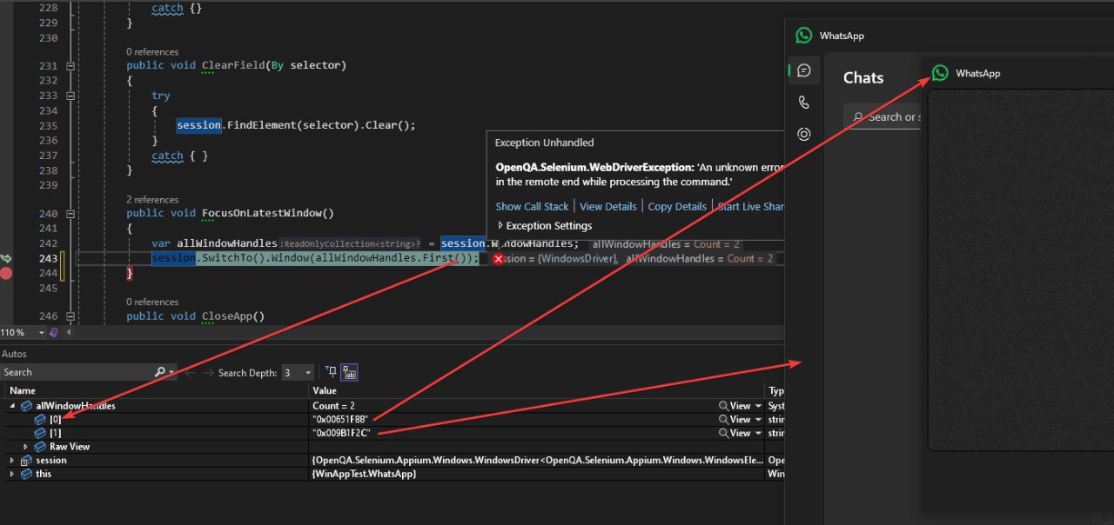Open the editor zoom level 110% dropdown
Image resolution: width=1114 pixels, height=525 pixels.
tap(41, 333)
